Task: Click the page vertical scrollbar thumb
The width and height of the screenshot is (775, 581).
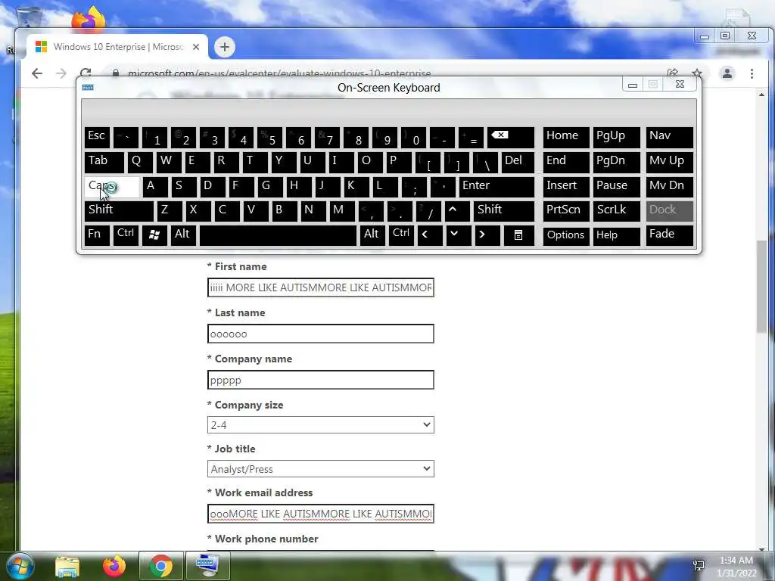Action: pos(761,287)
